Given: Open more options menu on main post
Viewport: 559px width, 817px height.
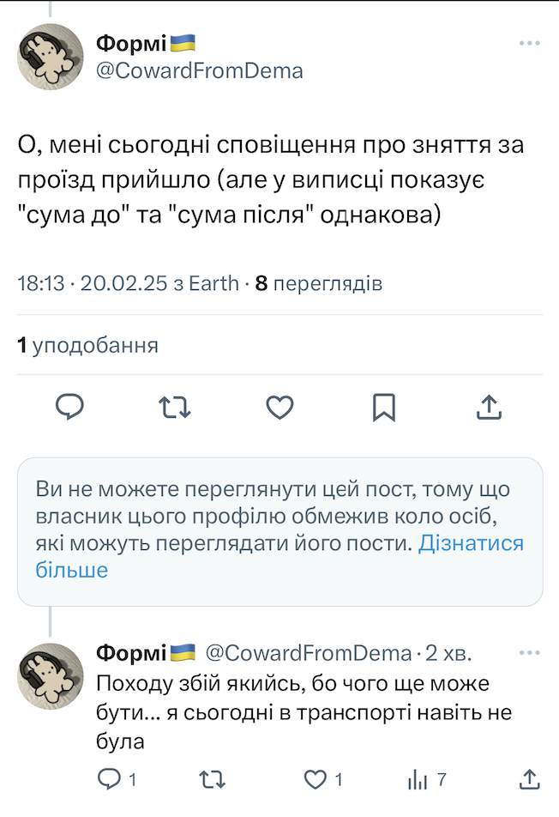Looking at the screenshot, I should coord(529,43).
